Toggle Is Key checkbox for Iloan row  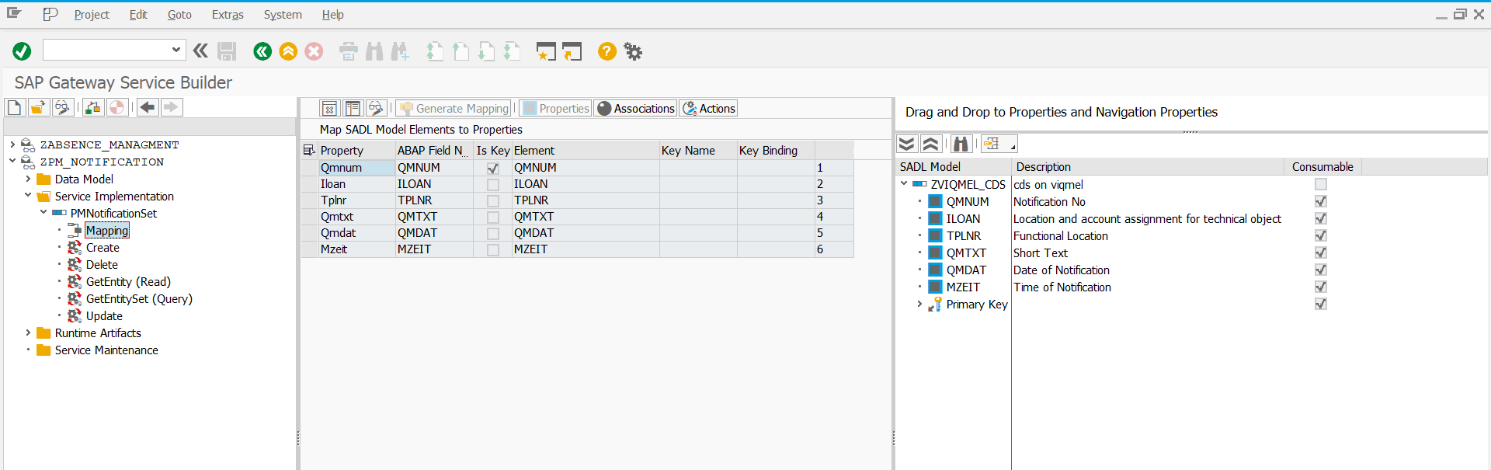[x=493, y=184]
